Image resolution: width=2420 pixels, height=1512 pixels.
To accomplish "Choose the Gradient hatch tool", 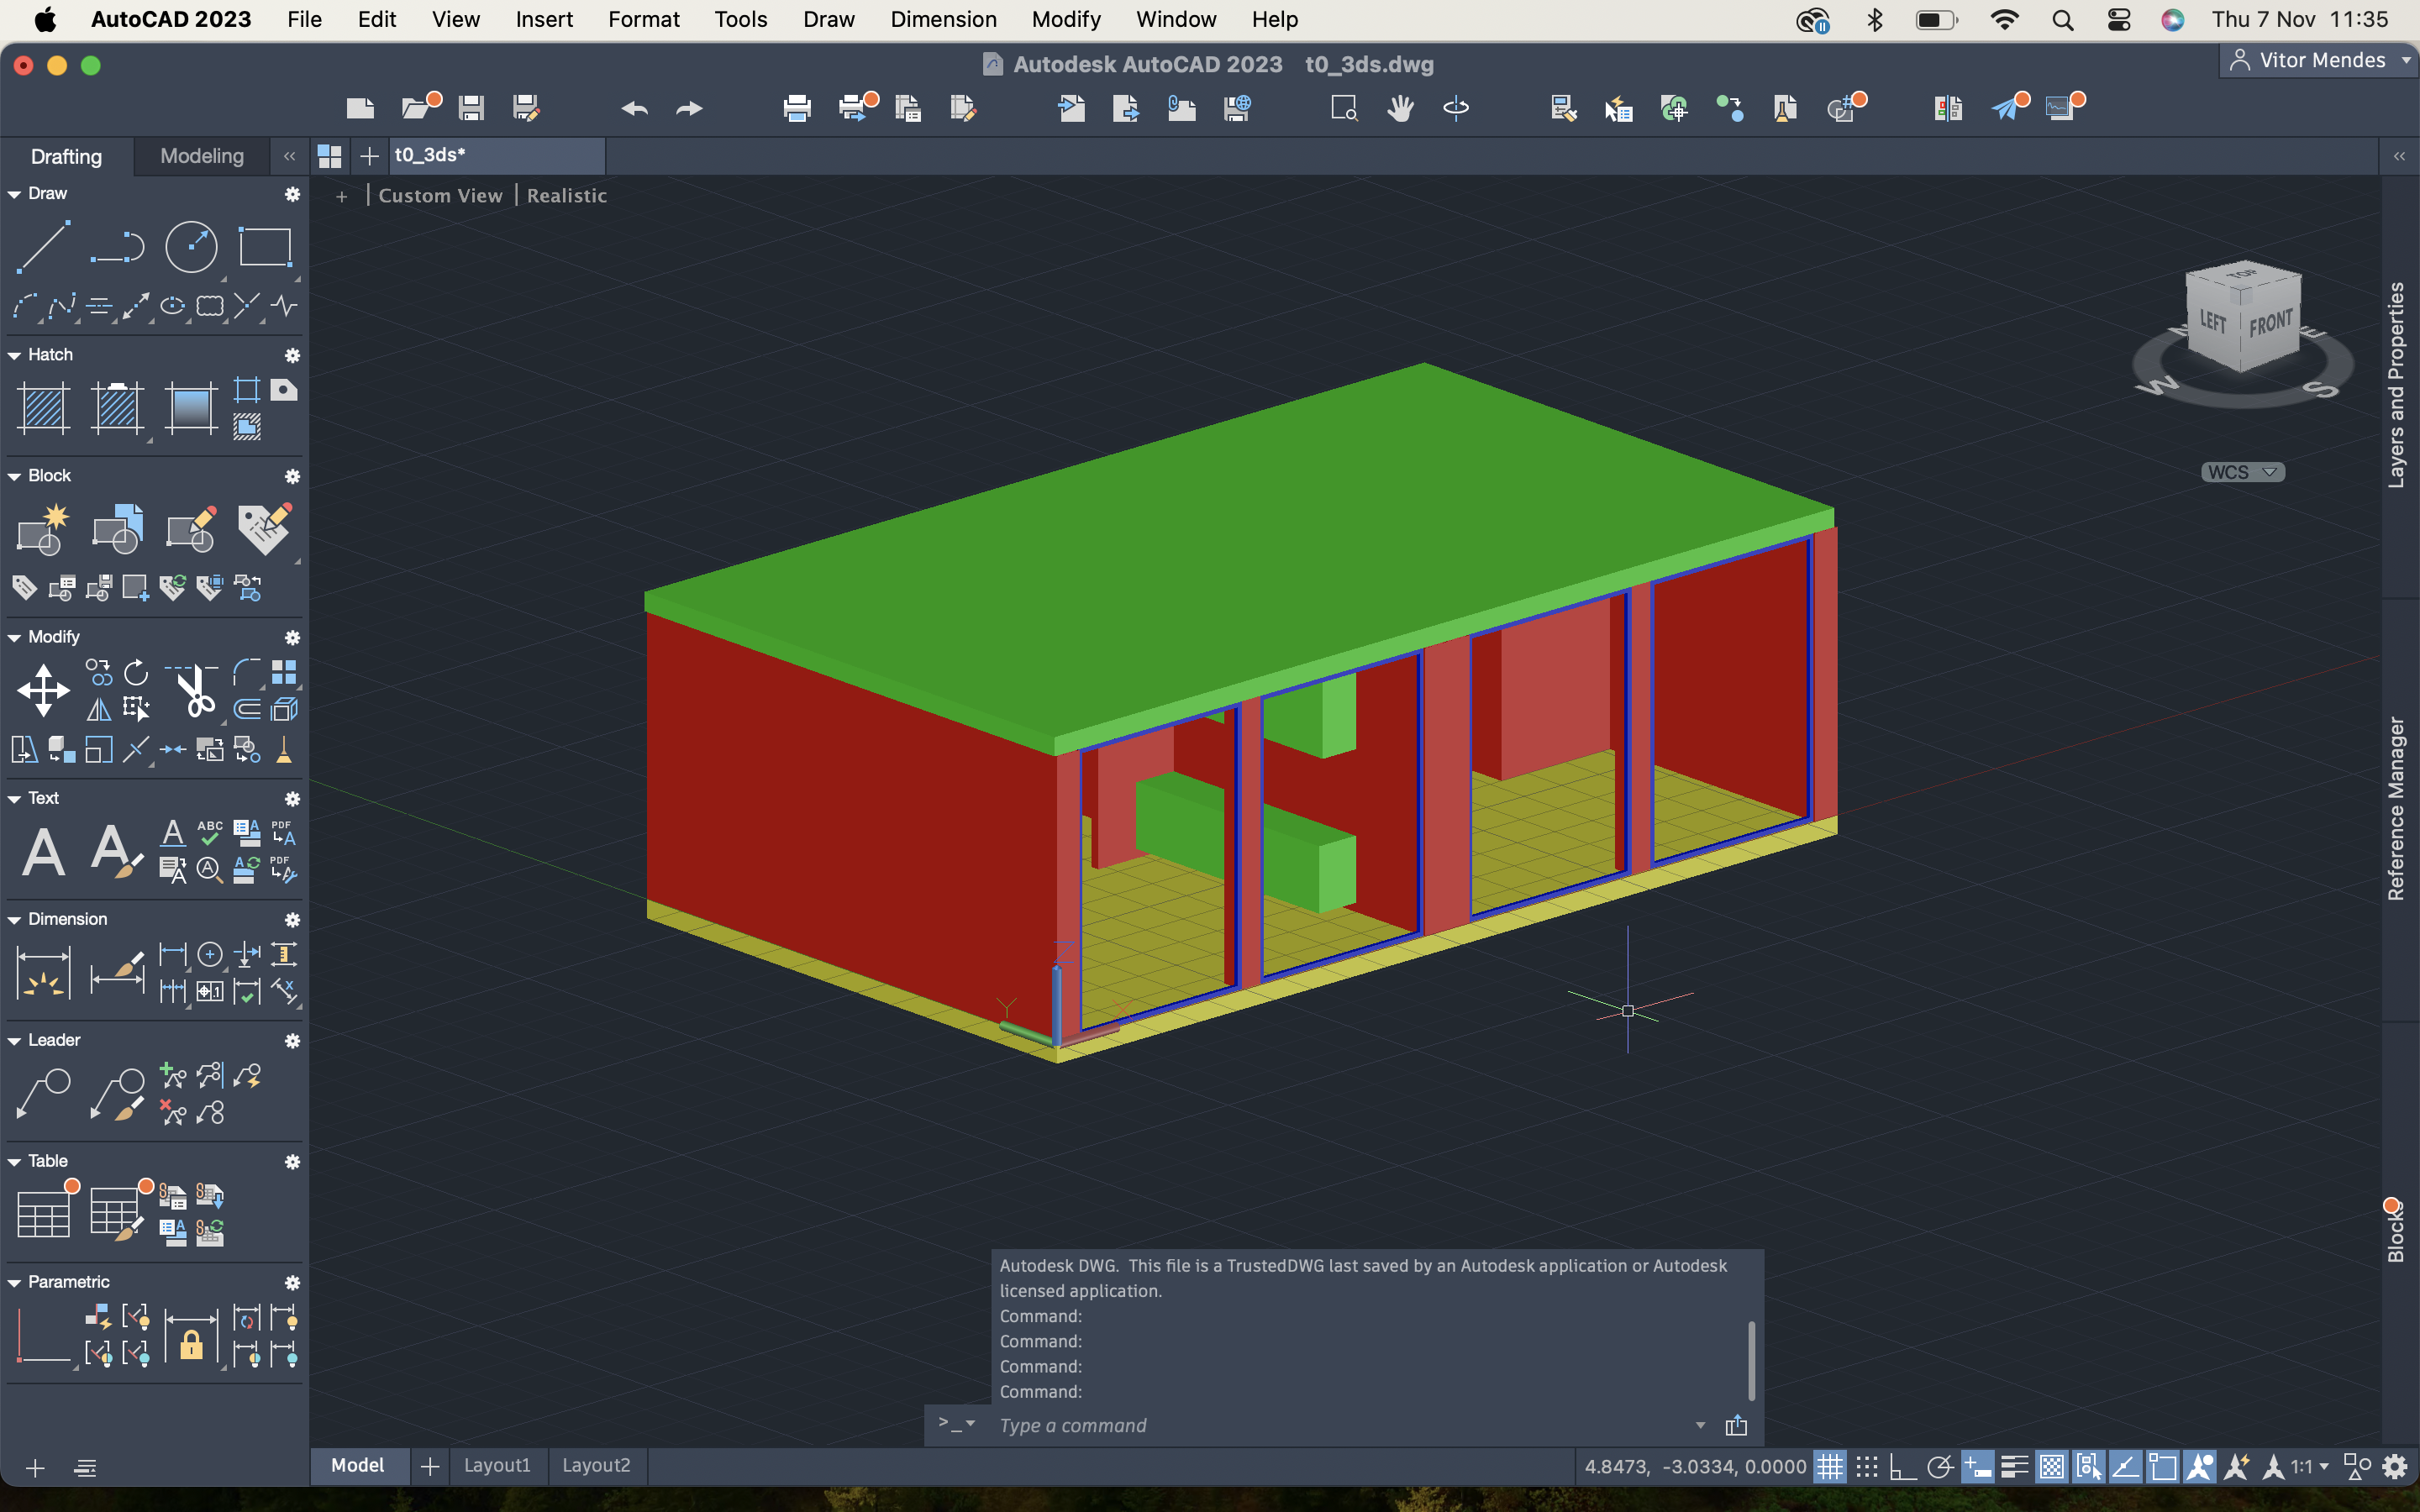I will coord(191,408).
